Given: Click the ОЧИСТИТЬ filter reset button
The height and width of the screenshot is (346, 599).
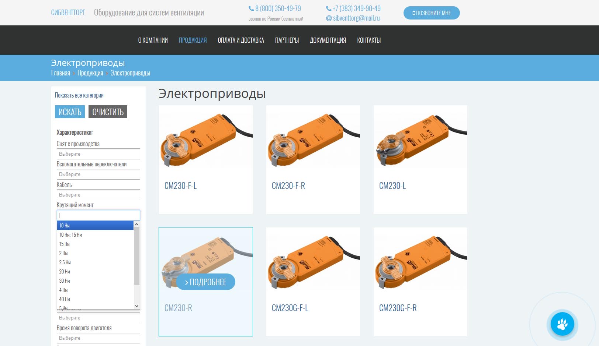Looking at the screenshot, I should pyautogui.click(x=108, y=112).
